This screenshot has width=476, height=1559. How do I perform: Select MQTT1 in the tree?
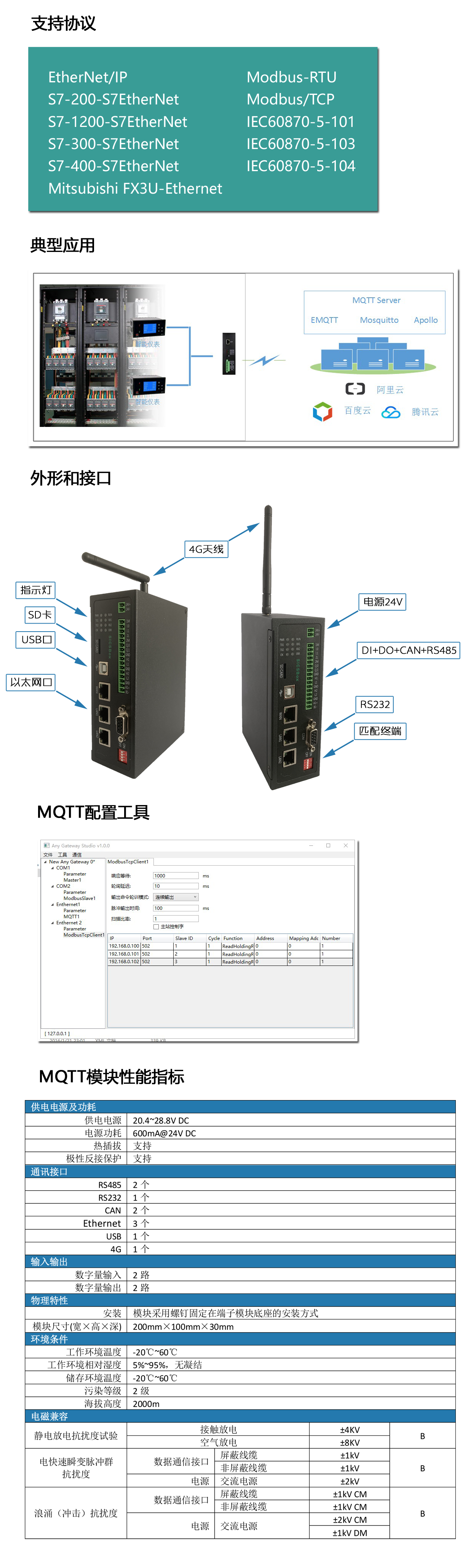click(71, 917)
